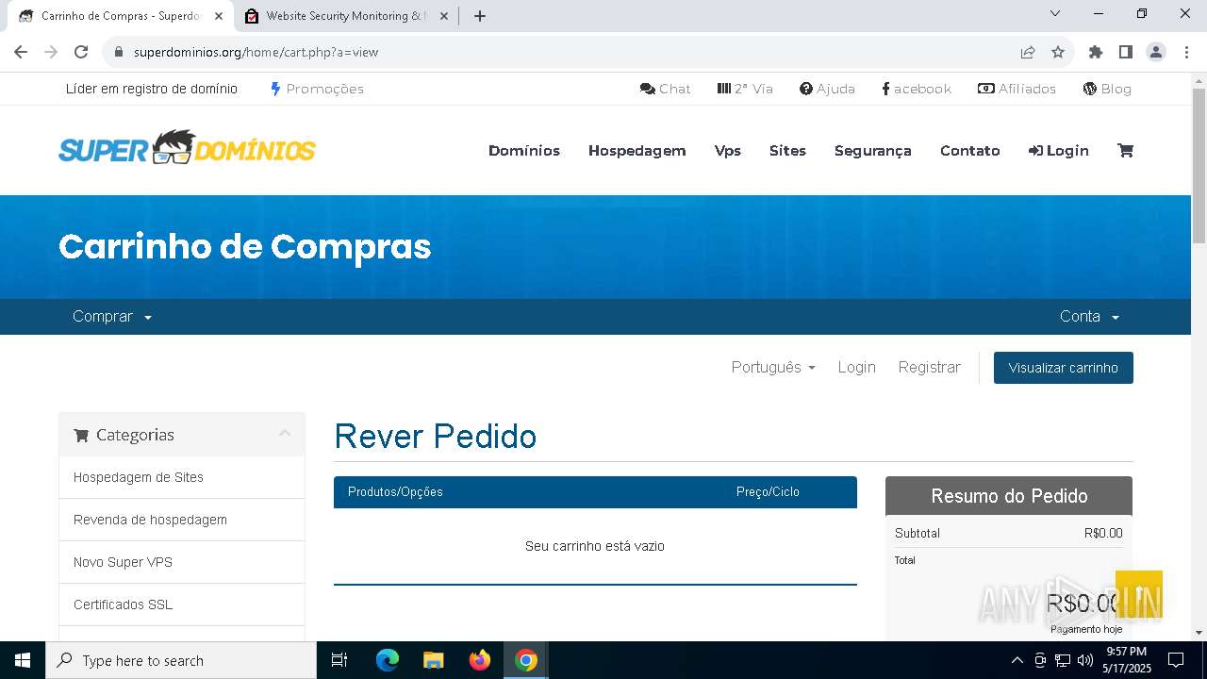Click Login in the main navigation
This screenshot has height=679, width=1207.
[1059, 151]
